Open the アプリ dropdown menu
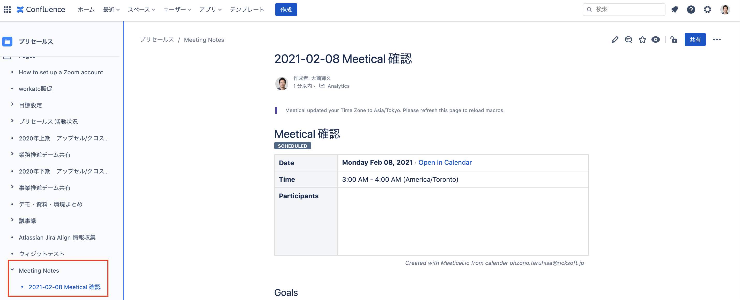This screenshot has width=740, height=300. coord(210,10)
